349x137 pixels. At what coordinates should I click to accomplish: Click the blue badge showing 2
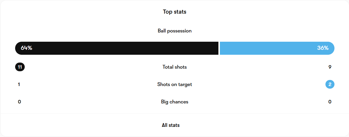coord(330,84)
